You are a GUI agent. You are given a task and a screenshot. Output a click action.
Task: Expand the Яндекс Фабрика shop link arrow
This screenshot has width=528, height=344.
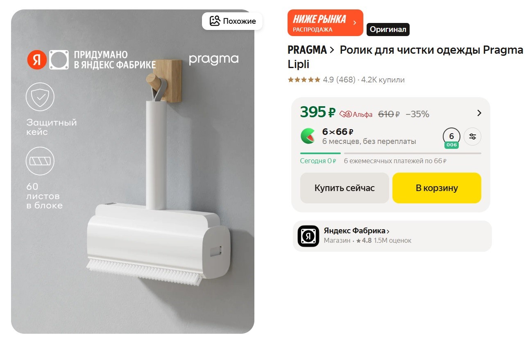tap(388, 231)
